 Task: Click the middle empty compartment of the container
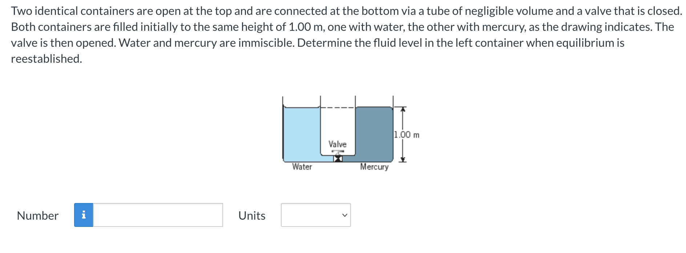[x=337, y=123]
